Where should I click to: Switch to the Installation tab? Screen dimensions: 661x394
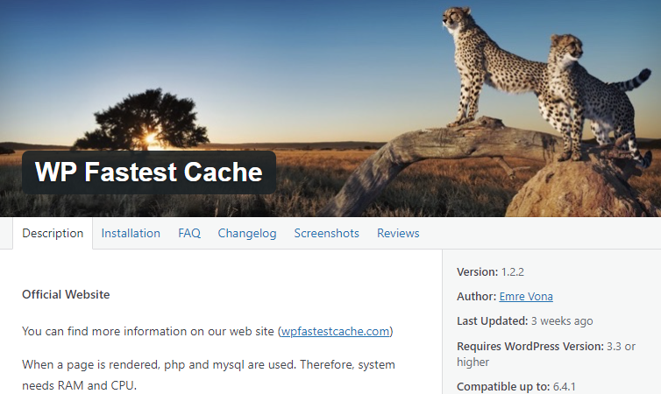click(131, 233)
